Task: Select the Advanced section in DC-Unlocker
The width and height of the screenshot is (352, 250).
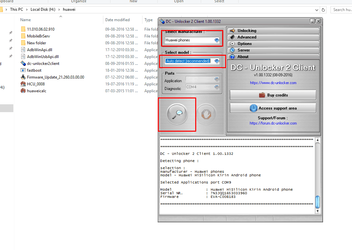Action: point(232,37)
